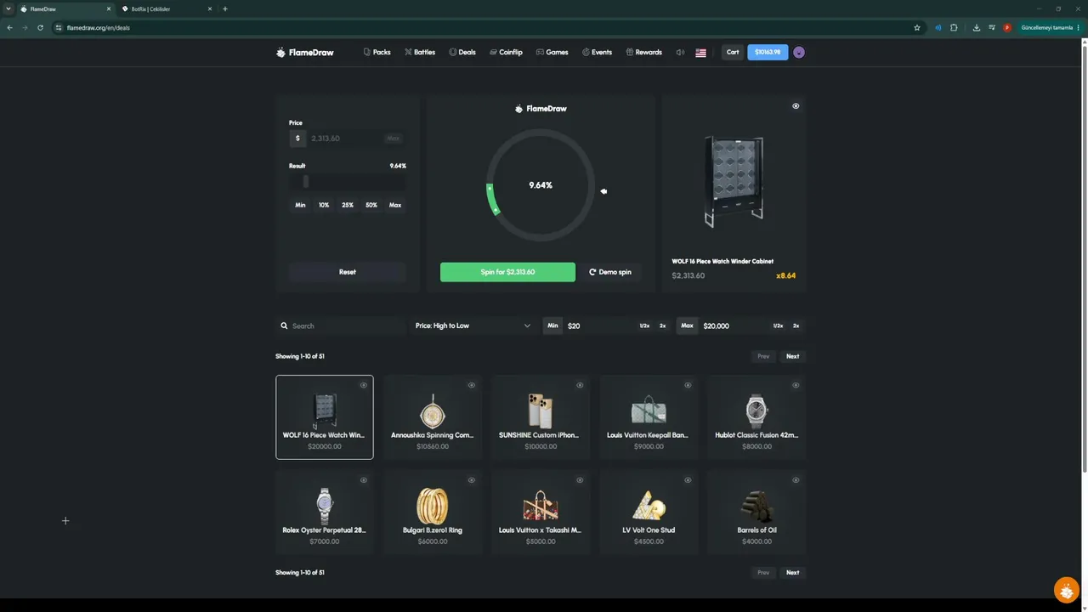The image size is (1088, 612).
Task: Open the browser Extensions puzzle icon
Action: (x=954, y=28)
